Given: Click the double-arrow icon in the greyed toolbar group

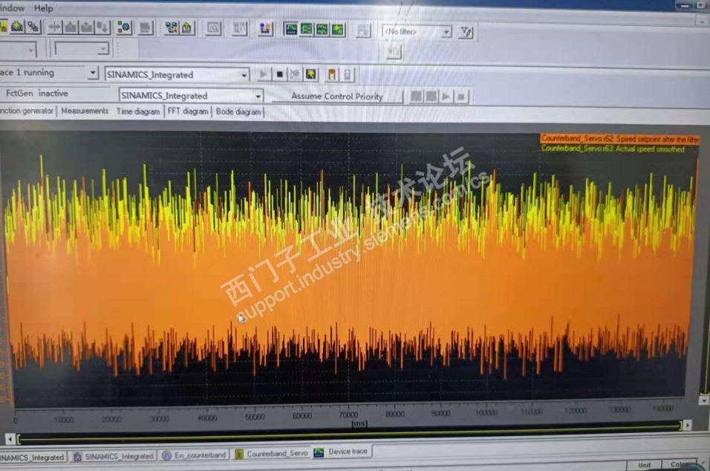Looking at the screenshot, I should 55,27.
